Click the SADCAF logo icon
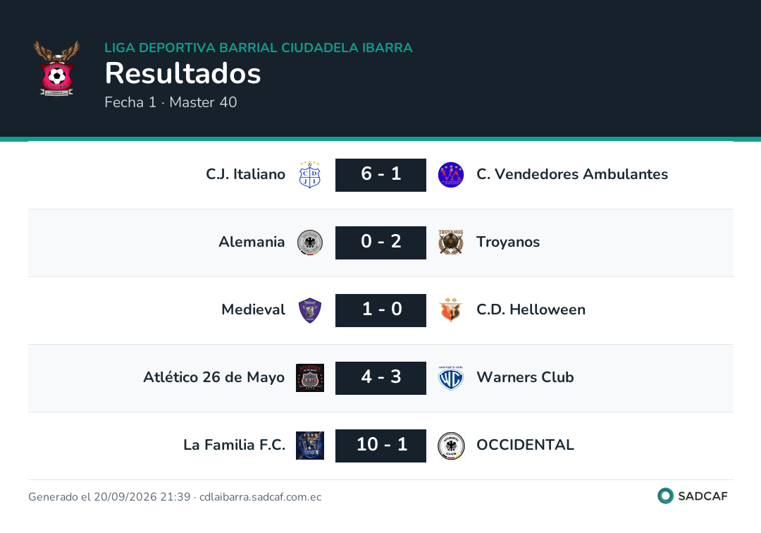 pos(665,496)
